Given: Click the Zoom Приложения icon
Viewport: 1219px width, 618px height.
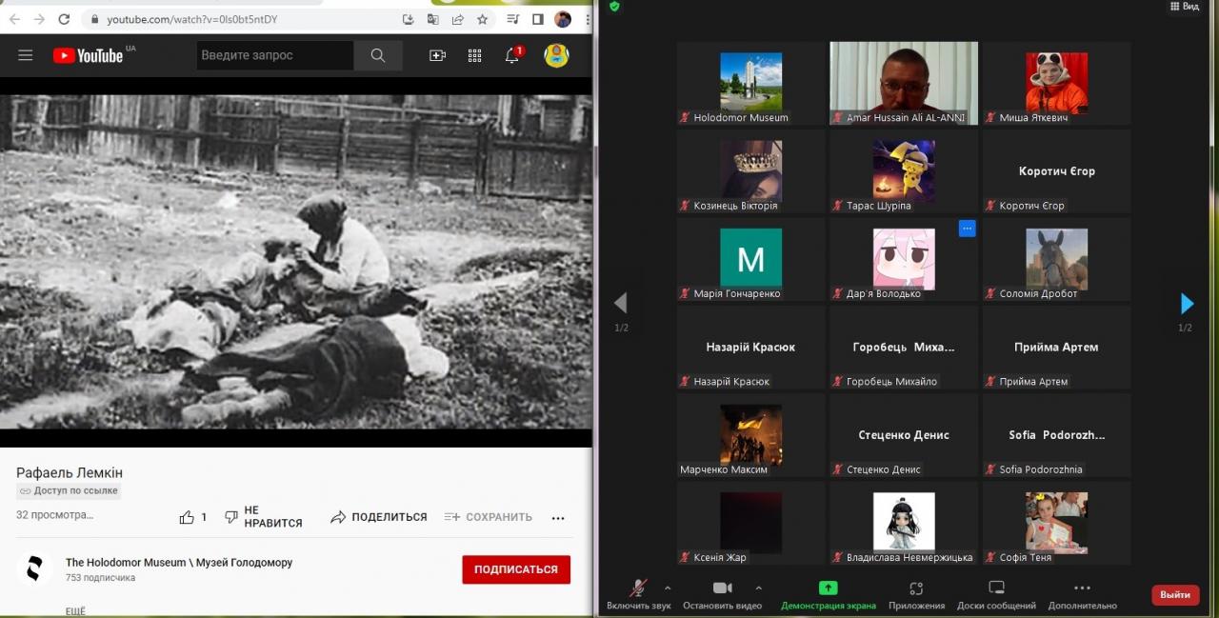Looking at the screenshot, I should pos(916,588).
